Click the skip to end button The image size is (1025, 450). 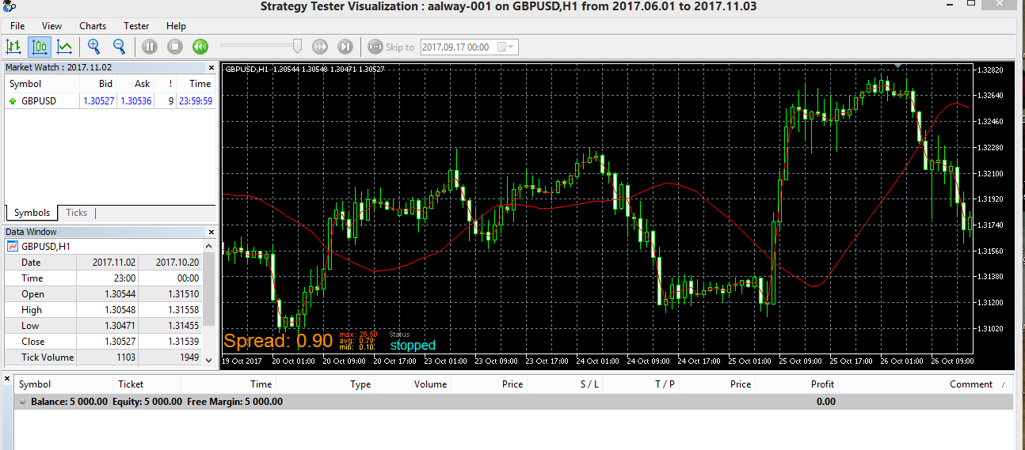(345, 47)
